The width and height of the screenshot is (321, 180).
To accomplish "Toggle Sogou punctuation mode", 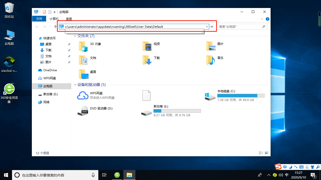I will [x=296, y=167].
